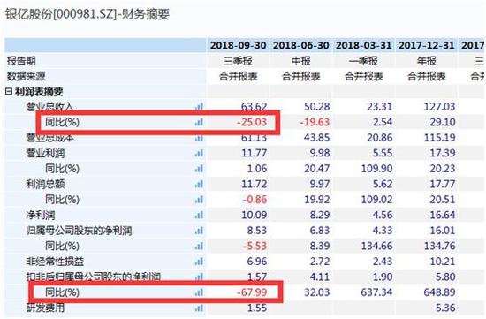Screen dimensions: 486x319
Task: Click the 年报 report period cell
Action: point(427,61)
